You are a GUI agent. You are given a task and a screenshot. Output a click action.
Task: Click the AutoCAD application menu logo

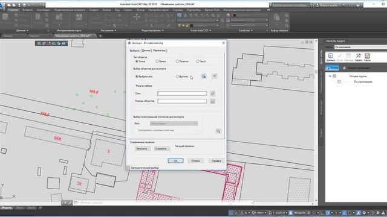pyautogui.click(x=2, y=6)
